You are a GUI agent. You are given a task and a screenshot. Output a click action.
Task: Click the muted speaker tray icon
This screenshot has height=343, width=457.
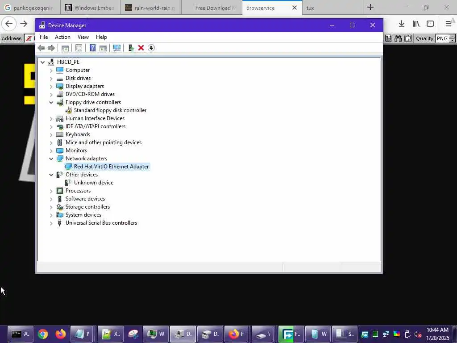[418, 334]
